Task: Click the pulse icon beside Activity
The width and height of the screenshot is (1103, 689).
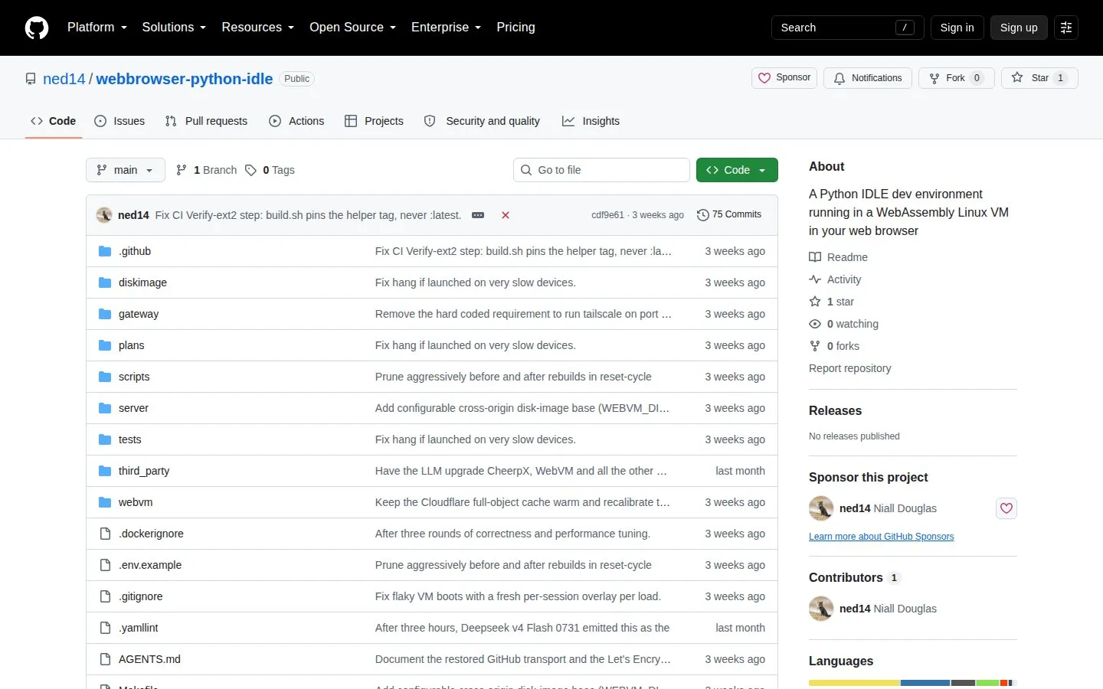Action: [815, 279]
